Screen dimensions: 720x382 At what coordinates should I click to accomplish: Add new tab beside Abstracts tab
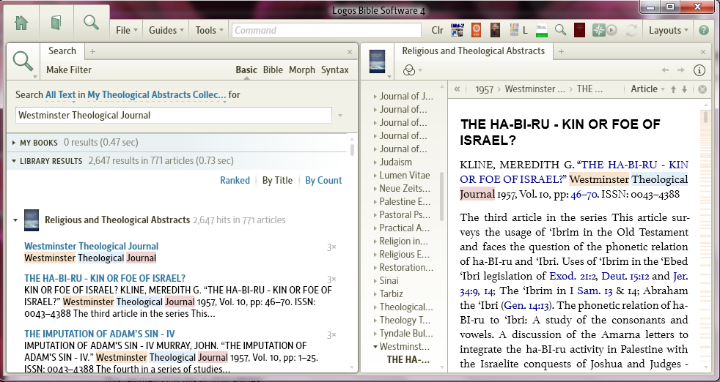(561, 52)
